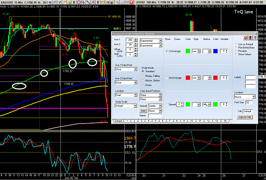
Task: Select the Above..Below study mode
Action: 143,81
